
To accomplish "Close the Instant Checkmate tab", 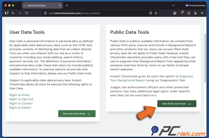I will pyautogui.click(x=60, y=6).
